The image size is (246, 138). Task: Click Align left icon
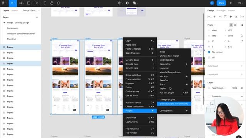click(209, 16)
